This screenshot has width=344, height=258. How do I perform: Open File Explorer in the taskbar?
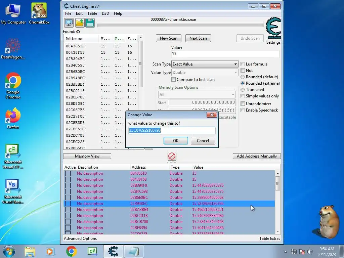pos(30,251)
